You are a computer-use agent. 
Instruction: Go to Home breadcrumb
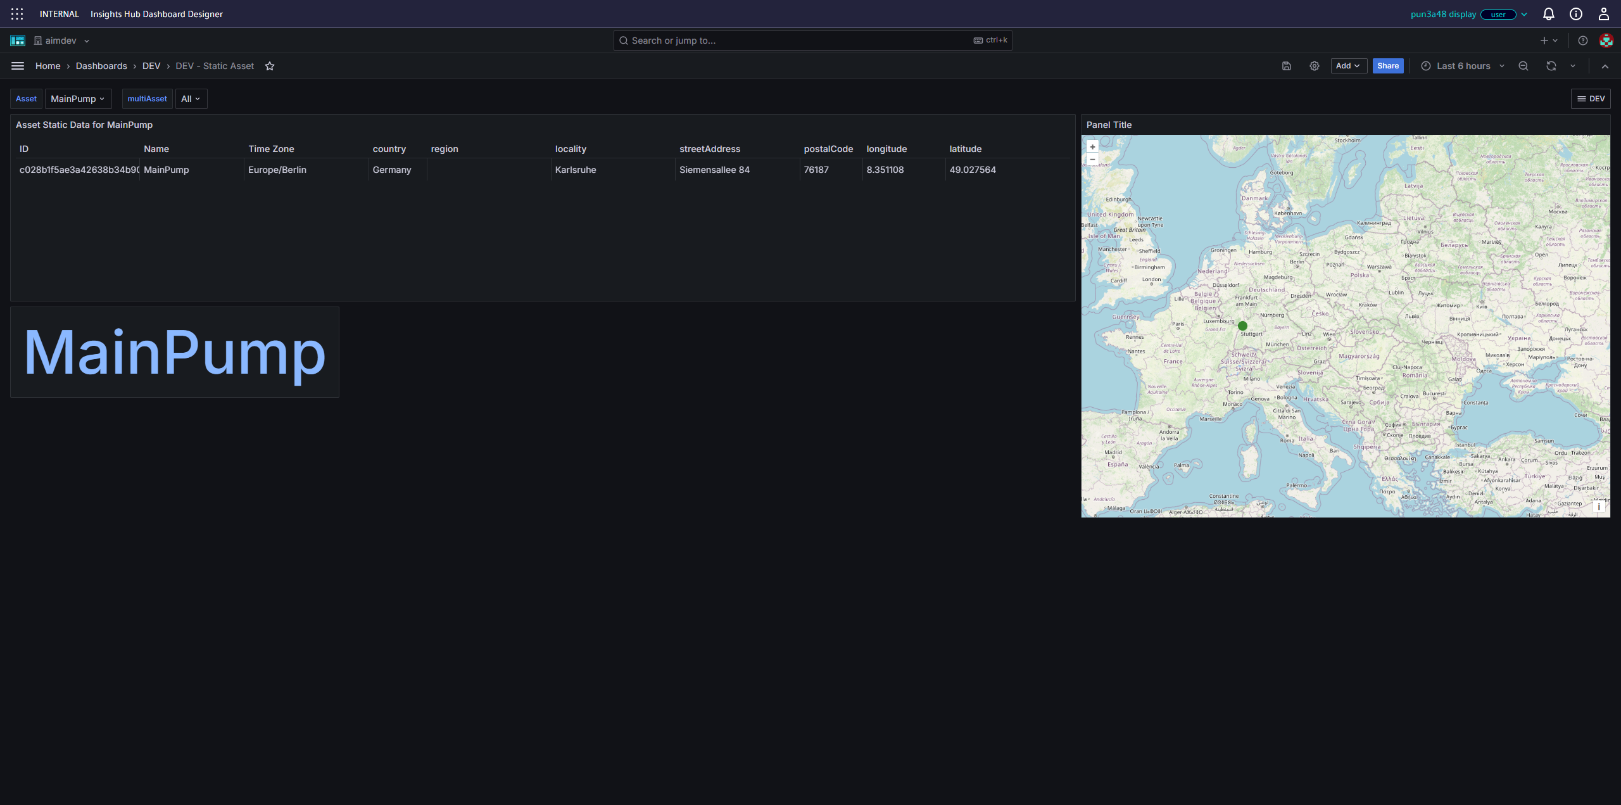(48, 66)
